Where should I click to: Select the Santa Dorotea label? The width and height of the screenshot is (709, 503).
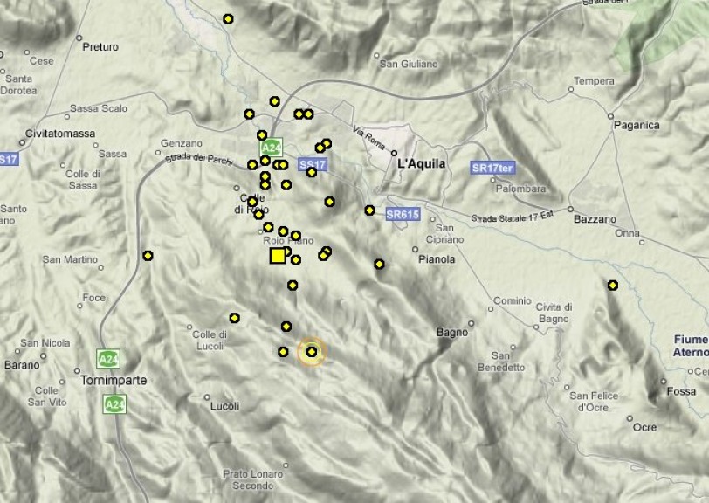[x=18, y=85]
